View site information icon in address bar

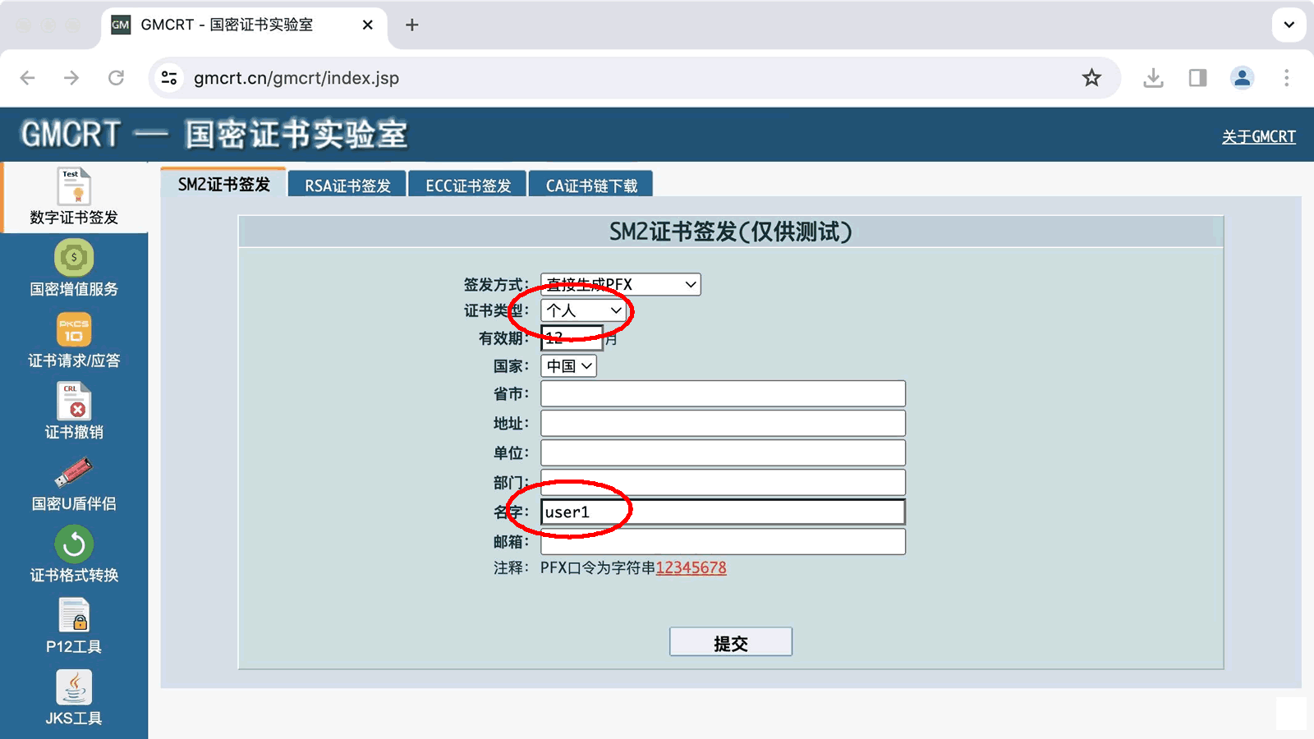pos(169,78)
